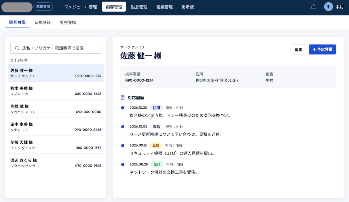349x202 pixels.
Task: Click timeline dot for 2026.10.20
Action: (x=123, y=108)
